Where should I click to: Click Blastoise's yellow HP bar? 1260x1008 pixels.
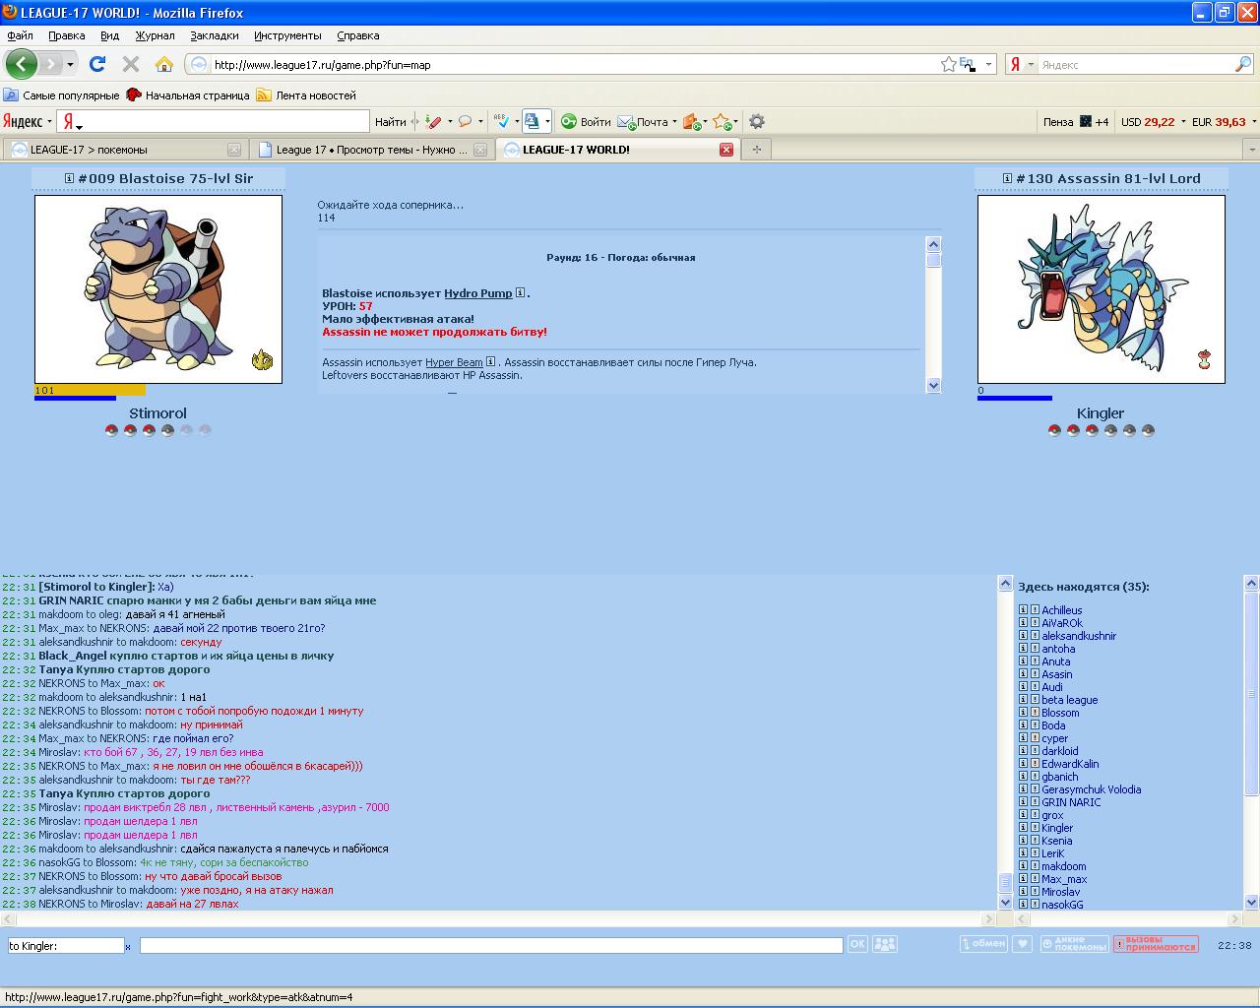click(90, 390)
